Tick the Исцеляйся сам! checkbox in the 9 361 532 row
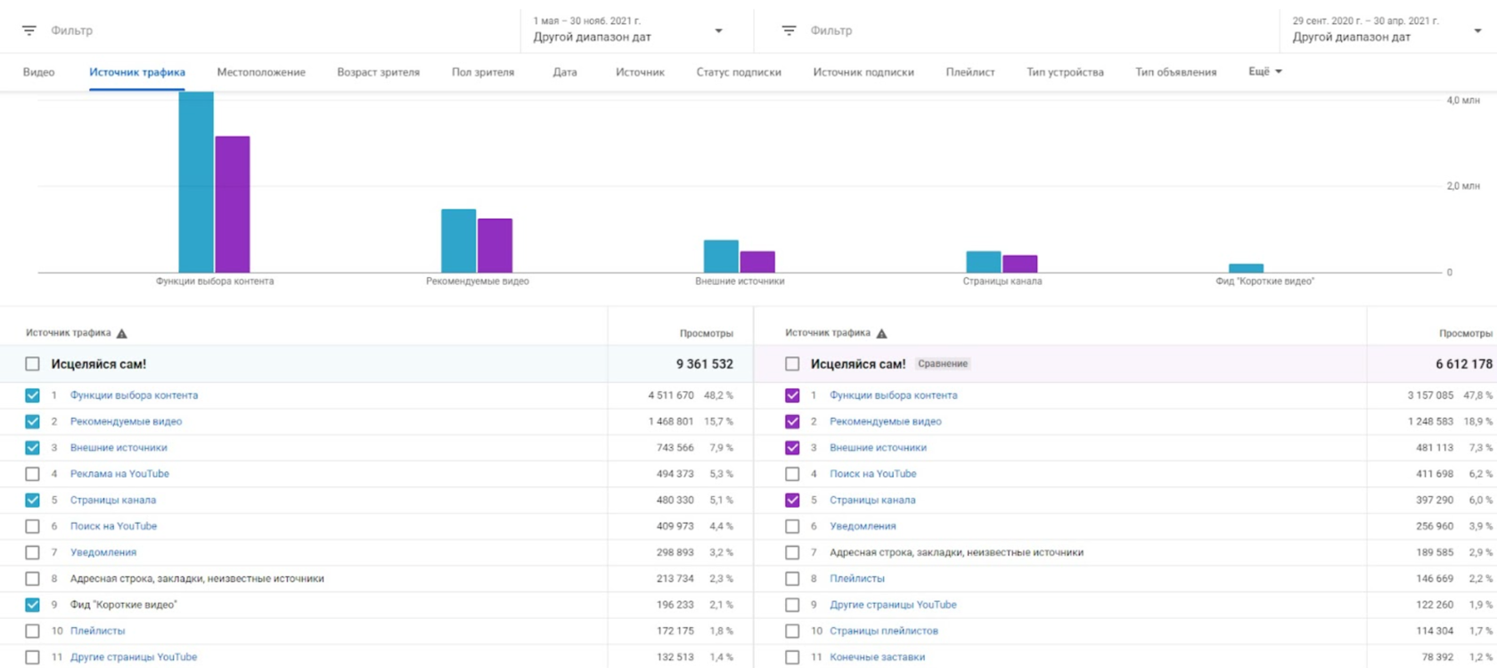This screenshot has width=1497, height=668. click(33, 364)
